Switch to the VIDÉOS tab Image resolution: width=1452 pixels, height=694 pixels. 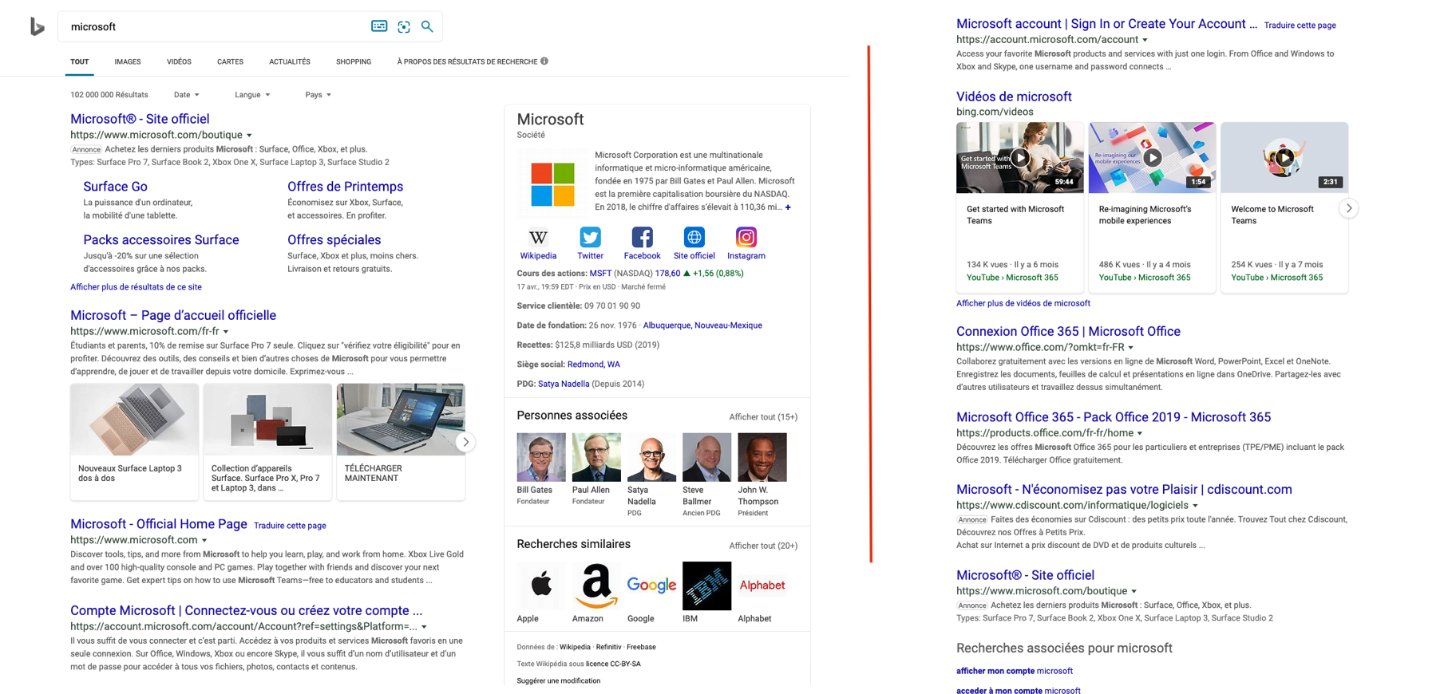179,61
